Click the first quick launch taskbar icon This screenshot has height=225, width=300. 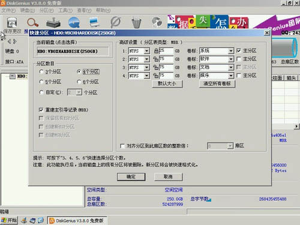pos(25,220)
